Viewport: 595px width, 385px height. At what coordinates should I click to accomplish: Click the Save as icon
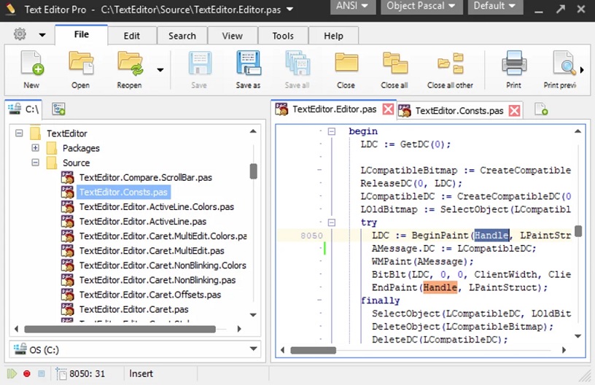tap(248, 63)
